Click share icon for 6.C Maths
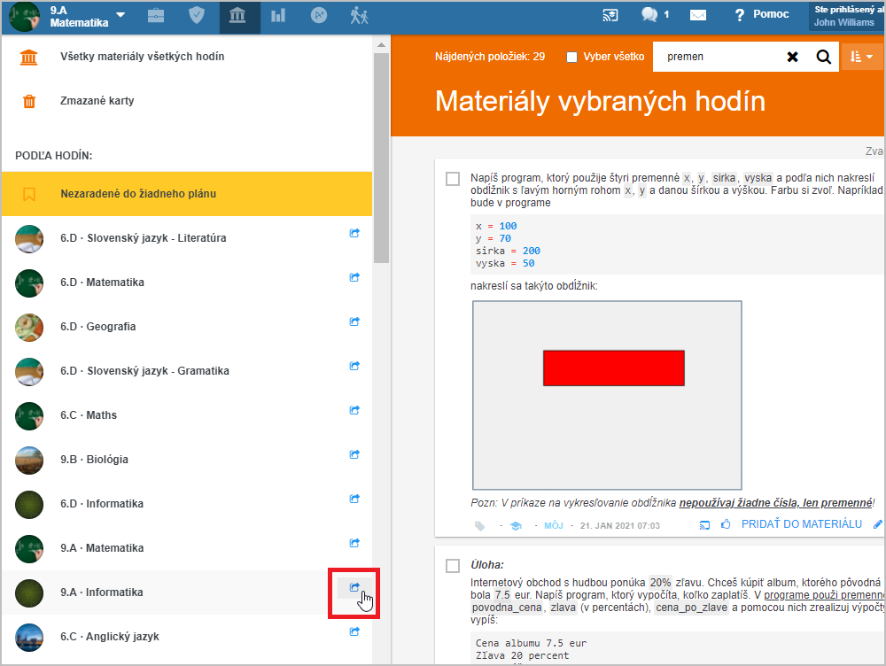 click(x=354, y=410)
